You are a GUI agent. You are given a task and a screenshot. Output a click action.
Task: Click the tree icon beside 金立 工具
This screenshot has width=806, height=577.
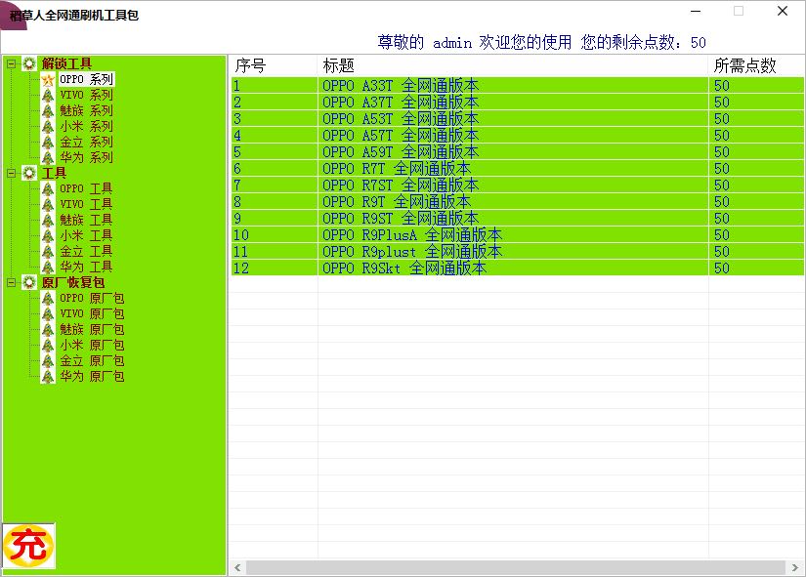pyautogui.click(x=48, y=252)
